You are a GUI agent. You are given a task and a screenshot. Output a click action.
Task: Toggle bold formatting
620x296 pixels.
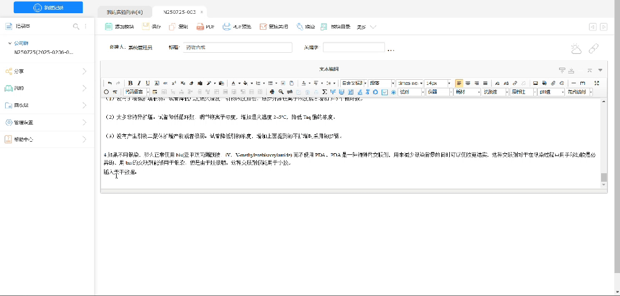130,83
